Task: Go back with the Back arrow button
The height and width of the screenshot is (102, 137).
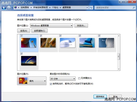Action: pyautogui.click(x=4, y=8)
